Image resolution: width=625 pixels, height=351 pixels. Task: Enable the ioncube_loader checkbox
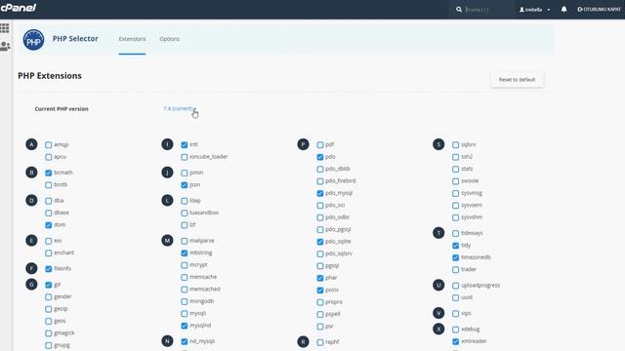point(185,157)
